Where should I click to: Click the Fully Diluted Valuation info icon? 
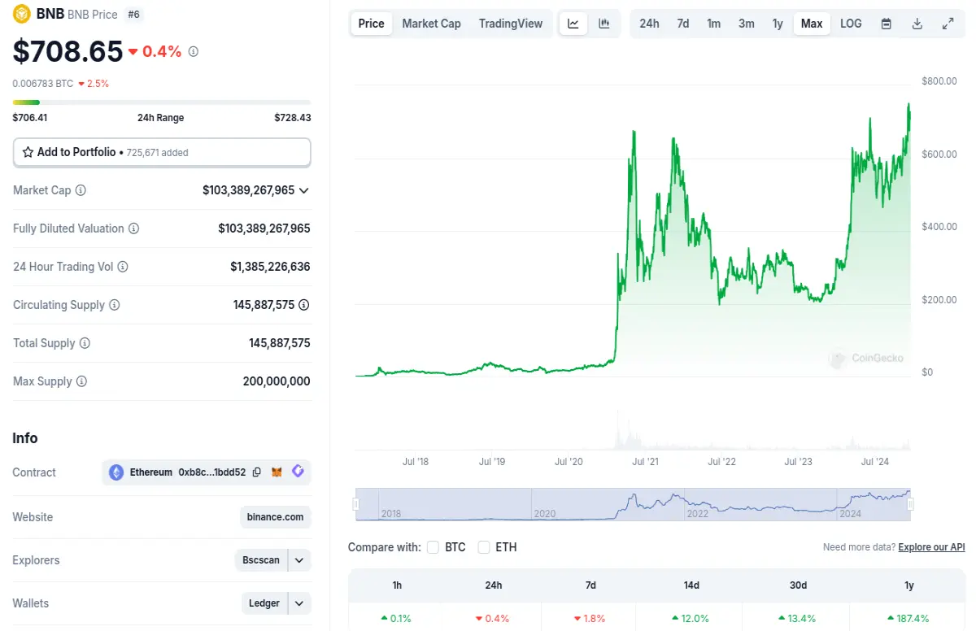[x=133, y=228]
